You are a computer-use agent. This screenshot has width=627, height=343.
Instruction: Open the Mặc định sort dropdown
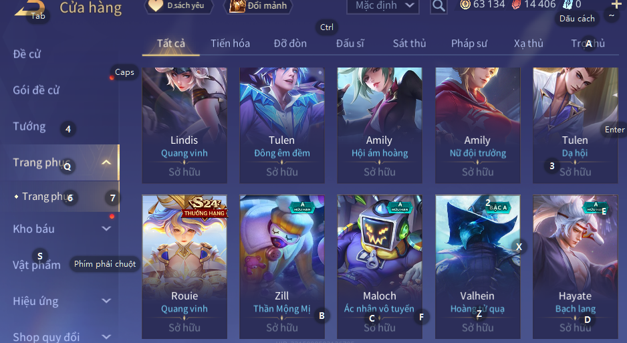383,5
